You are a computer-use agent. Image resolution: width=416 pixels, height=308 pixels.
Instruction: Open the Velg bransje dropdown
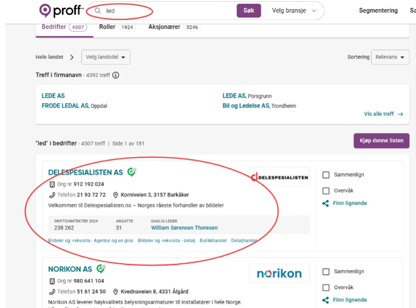(295, 10)
